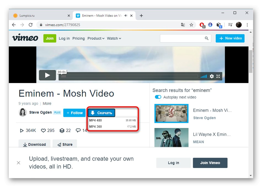Follow Steve Ogden
This screenshot has height=187, width=262.
[74, 113]
